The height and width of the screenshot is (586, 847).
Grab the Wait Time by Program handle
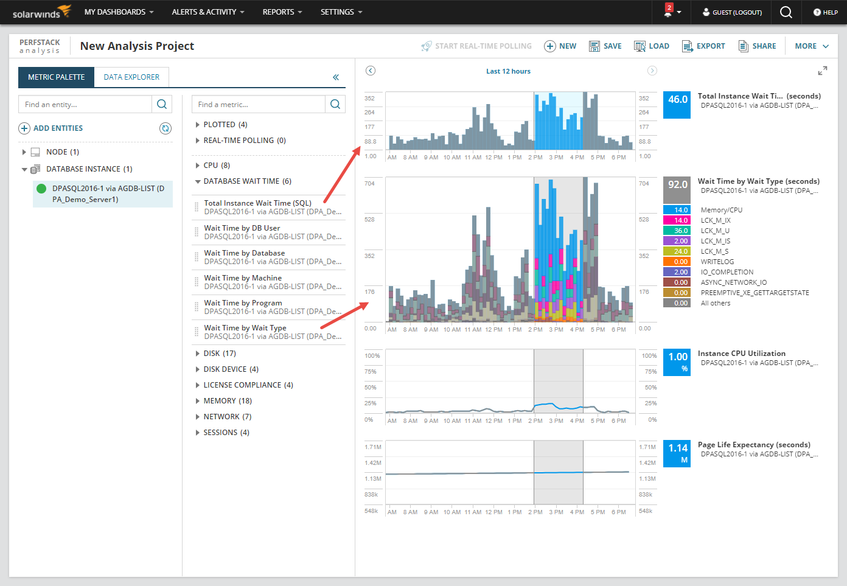pyautogui.click(x=197, y=307)
